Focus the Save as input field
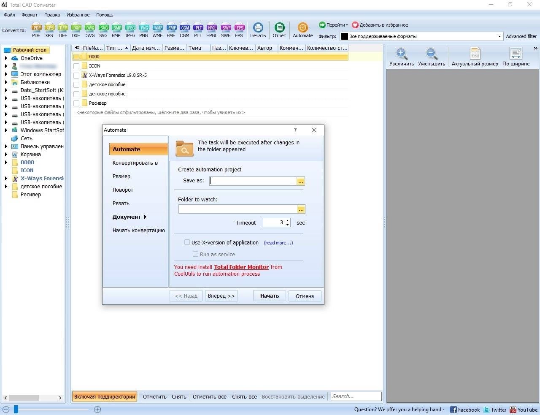The width and height of the screenshot is (540, 415). click(253, 181)
